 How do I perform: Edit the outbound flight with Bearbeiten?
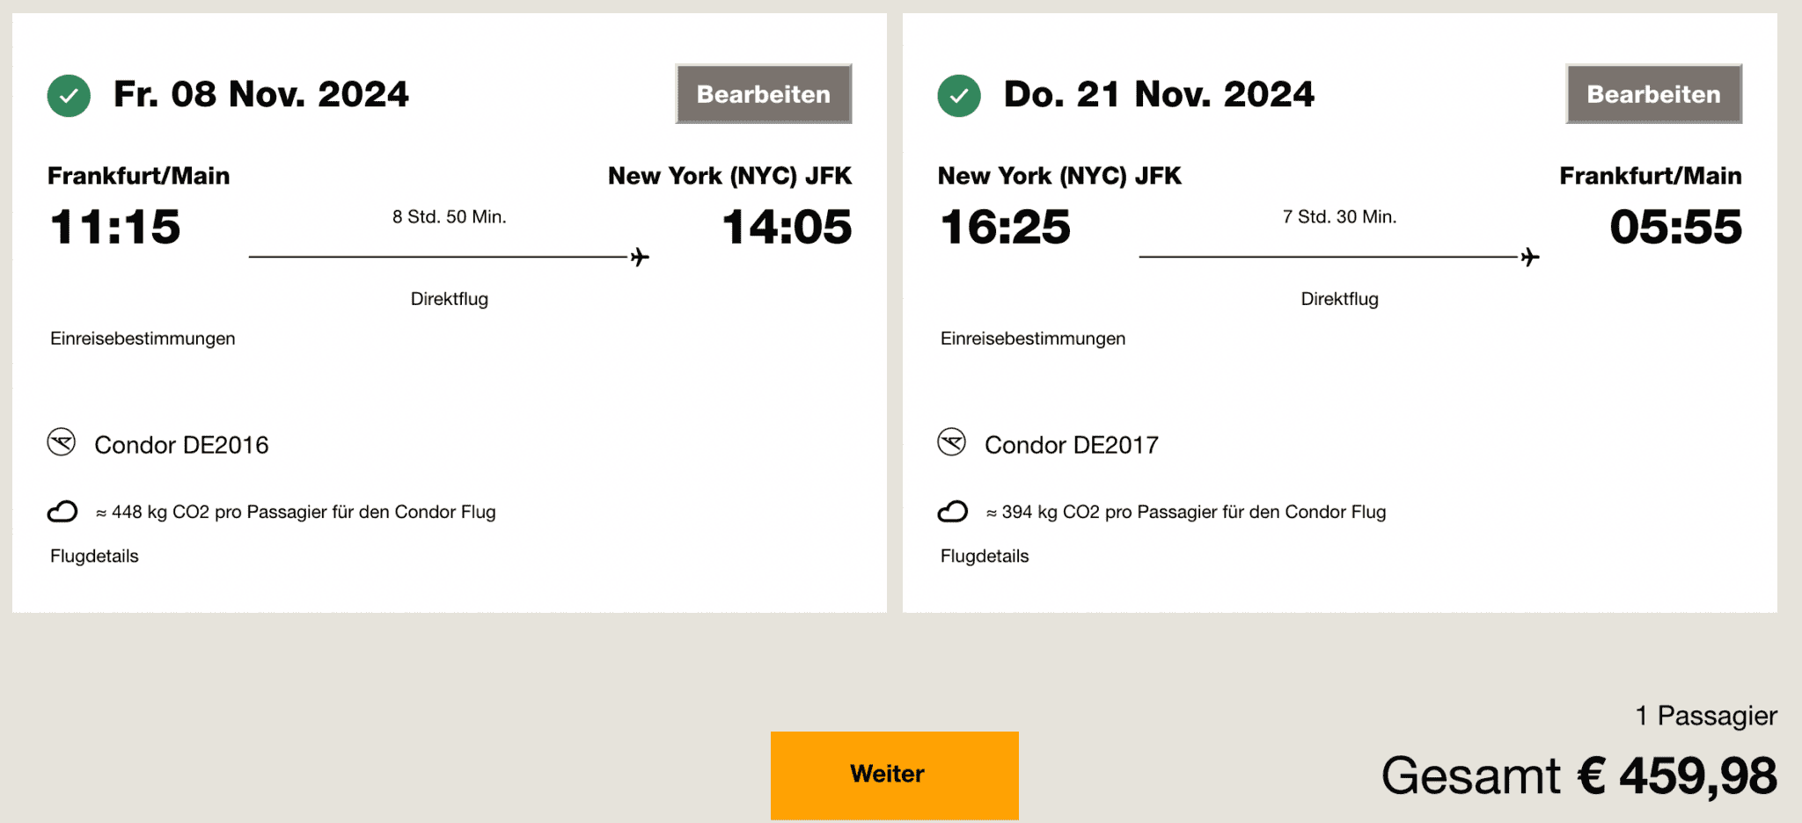[x=763, y=94]
